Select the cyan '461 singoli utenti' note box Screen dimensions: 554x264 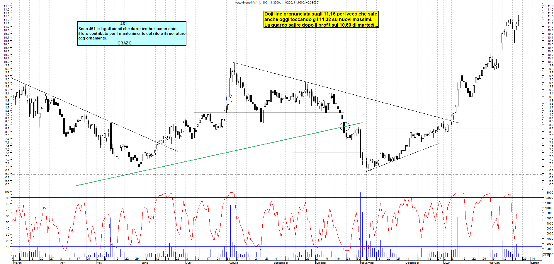pyautogui.click(x=132, y=33)
